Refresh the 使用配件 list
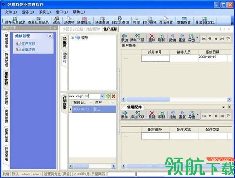This screenshot has width=235, height=178. [161, 115]
